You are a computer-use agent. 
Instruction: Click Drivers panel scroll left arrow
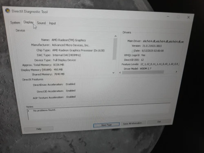tap(120, 73)
